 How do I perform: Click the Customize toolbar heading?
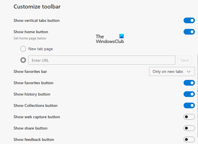tap(37, 7)
